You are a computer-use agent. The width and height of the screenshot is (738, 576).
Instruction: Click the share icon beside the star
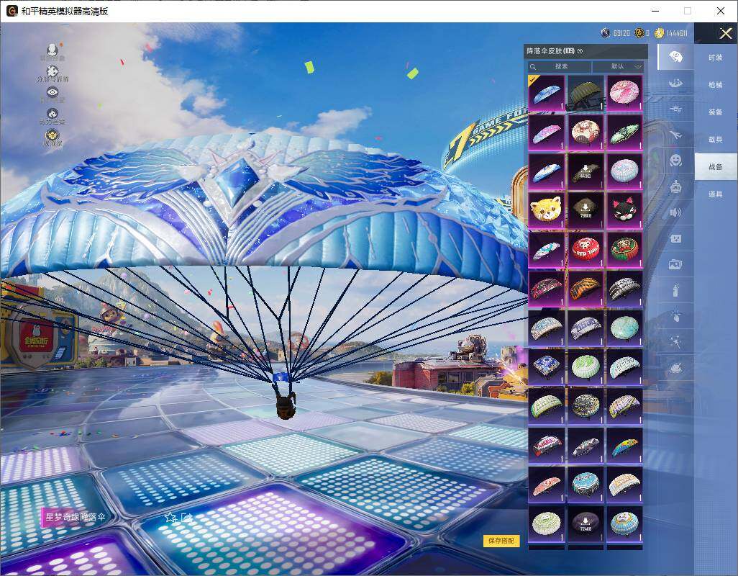pos(186,517)
